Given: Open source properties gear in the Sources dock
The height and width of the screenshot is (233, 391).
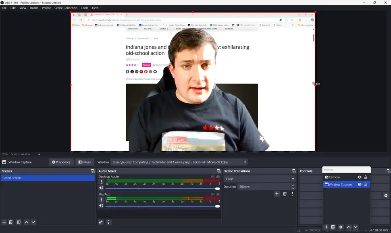Looking at the screenshot, I should [341, 227].
